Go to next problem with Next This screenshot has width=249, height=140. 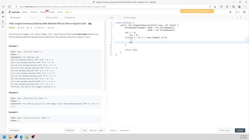pos(102,131)
